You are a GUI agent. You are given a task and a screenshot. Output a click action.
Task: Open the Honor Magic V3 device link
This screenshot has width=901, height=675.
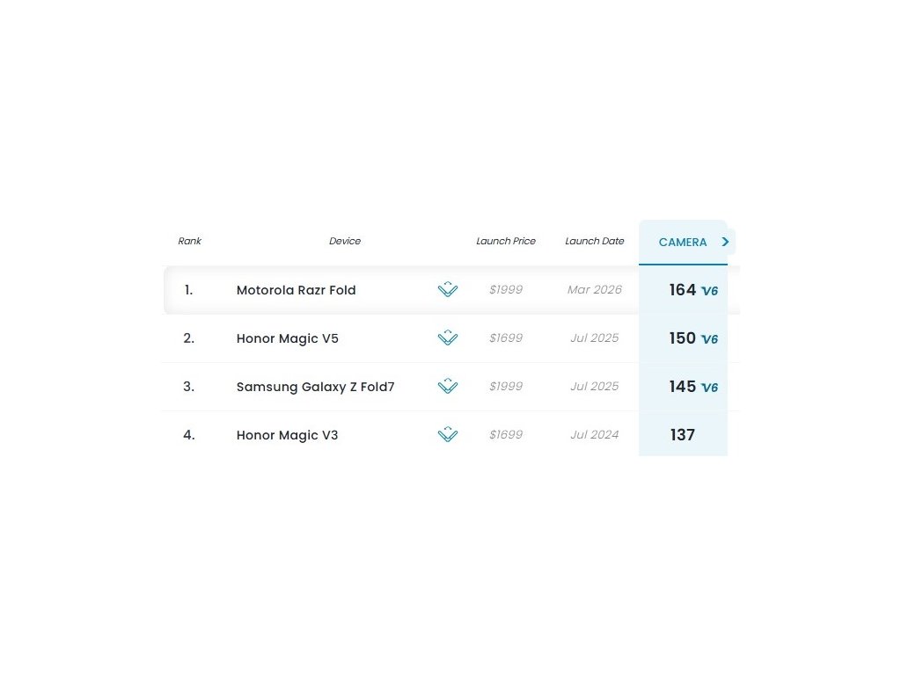click(x=288, y=435)
